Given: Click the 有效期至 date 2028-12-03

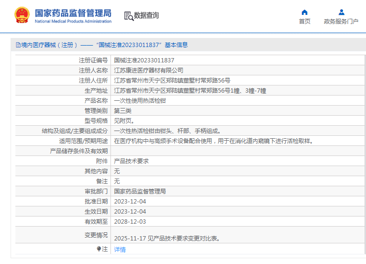Looking at the screenshot, I should [x=130, y=222].
